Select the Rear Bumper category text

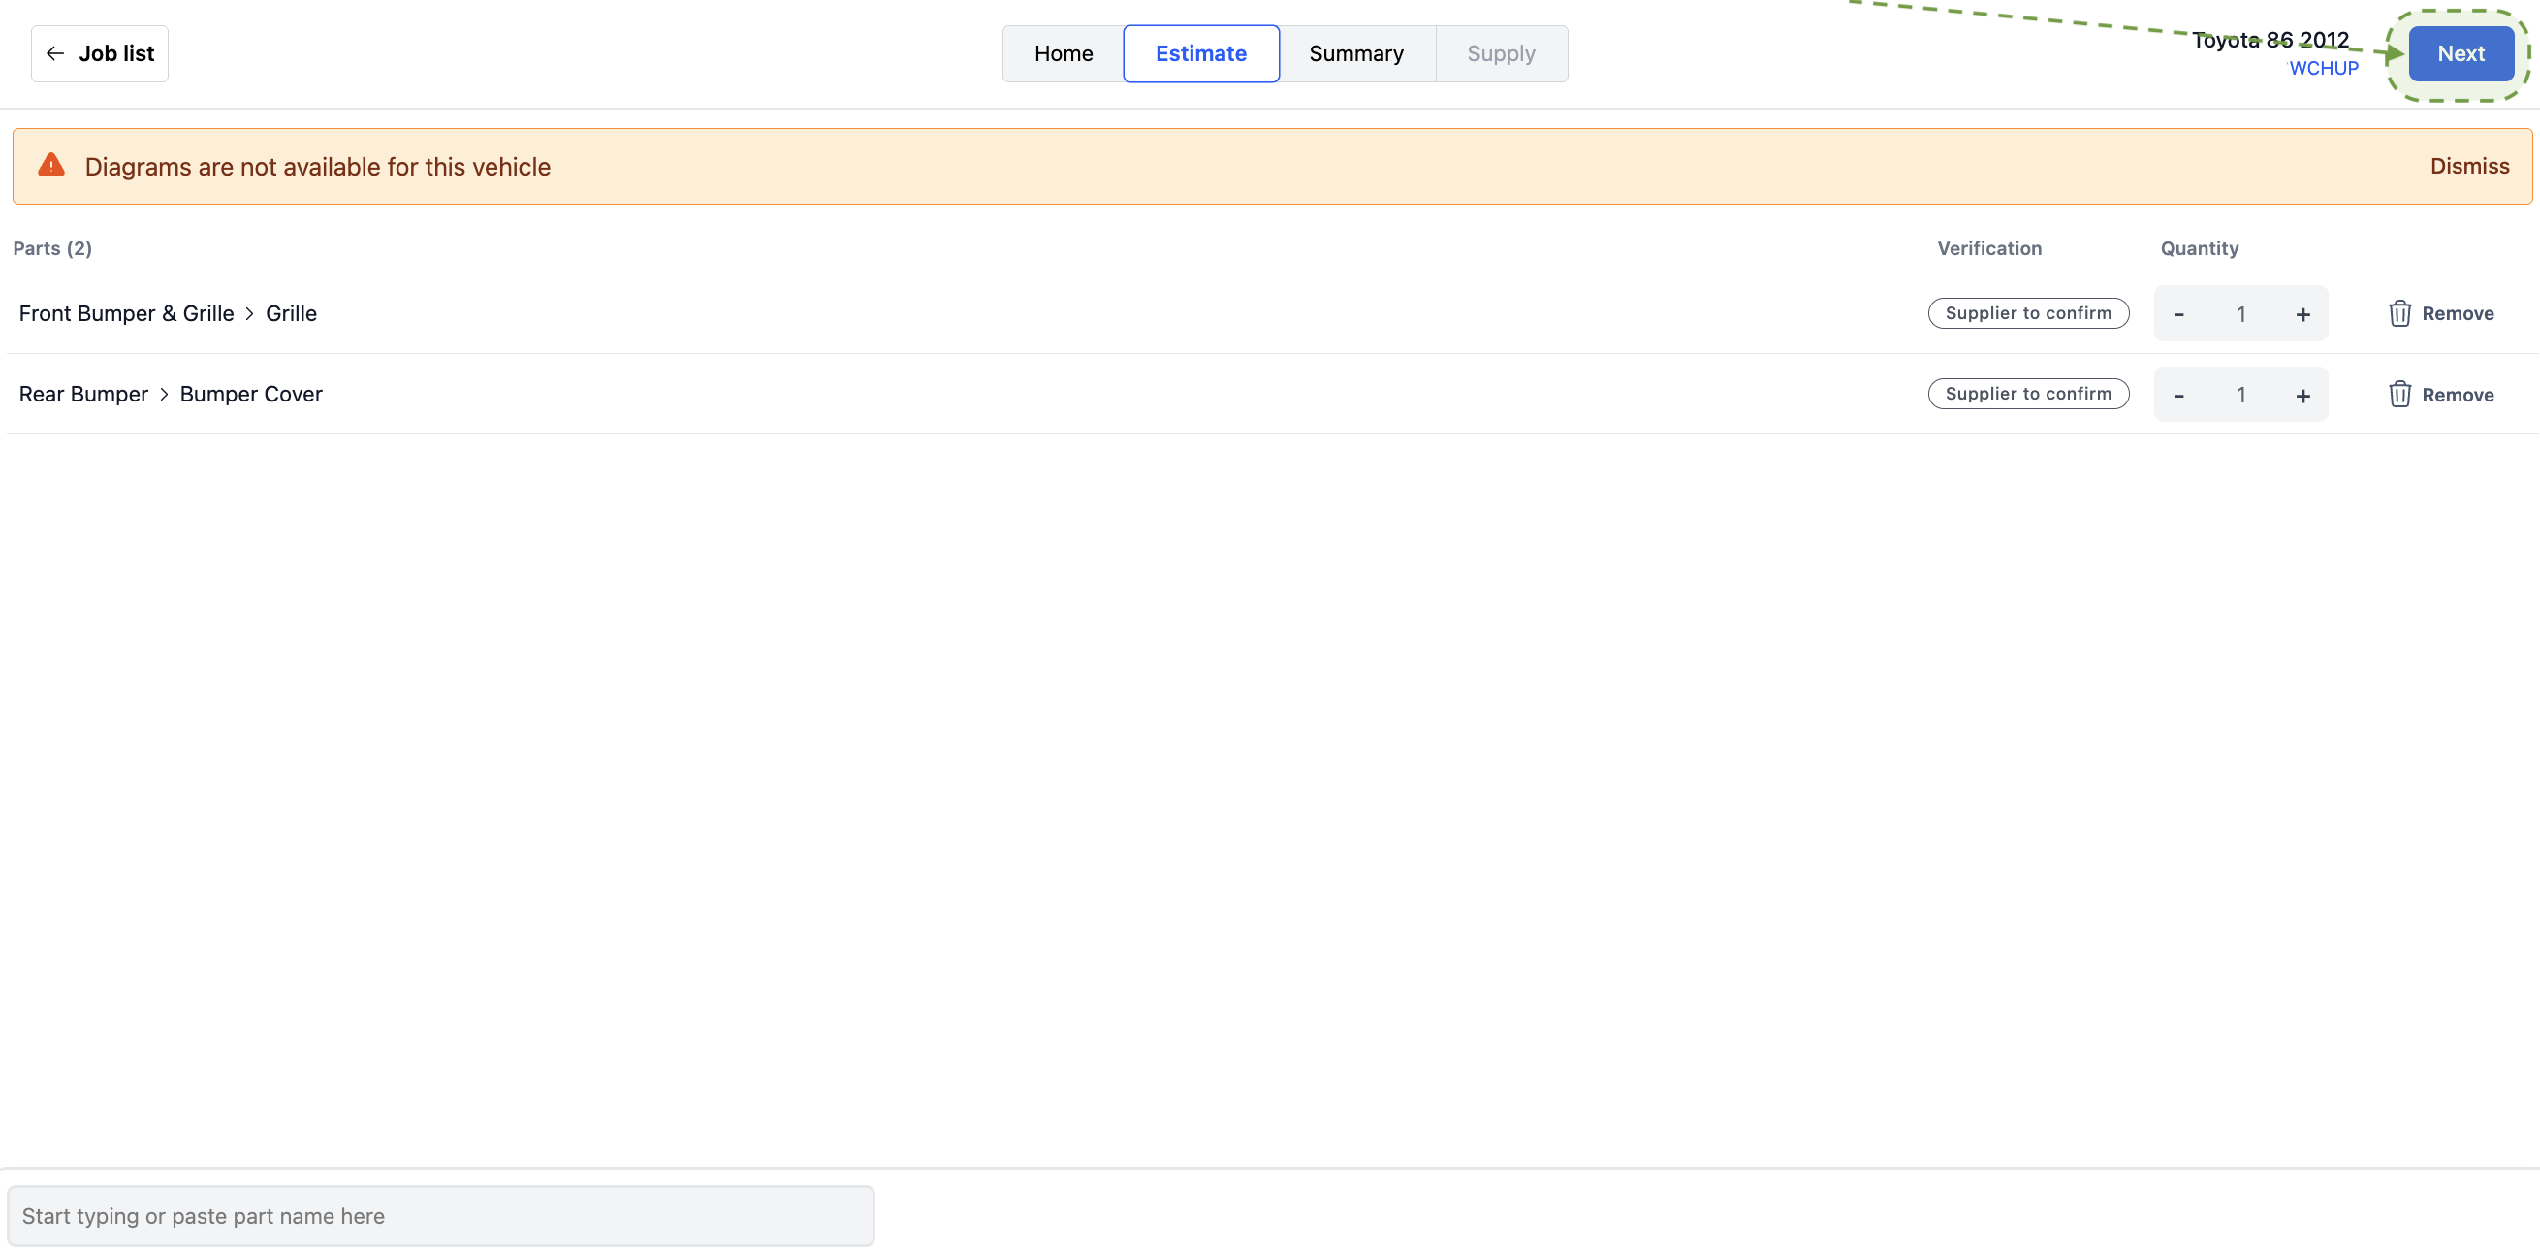[82, 394]
